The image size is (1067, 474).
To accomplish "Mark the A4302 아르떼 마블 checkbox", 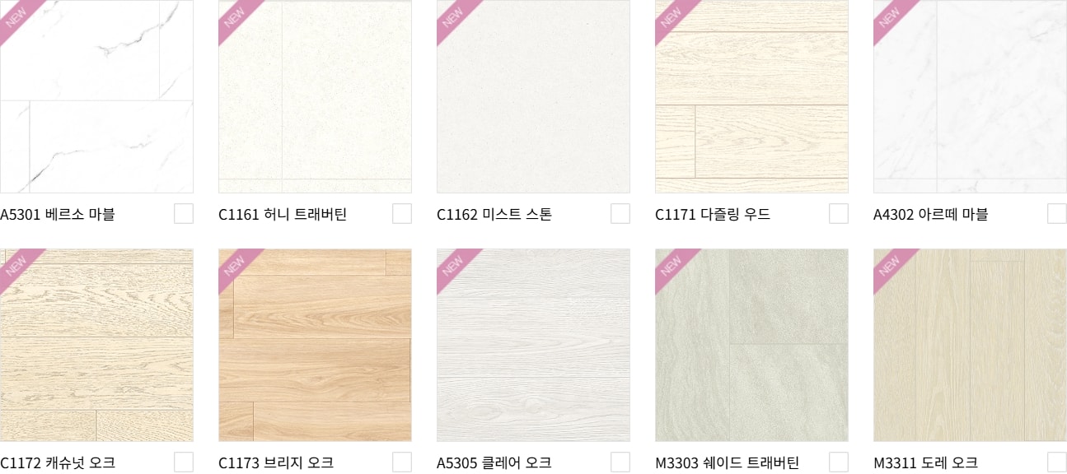I will click(1057, 214).
